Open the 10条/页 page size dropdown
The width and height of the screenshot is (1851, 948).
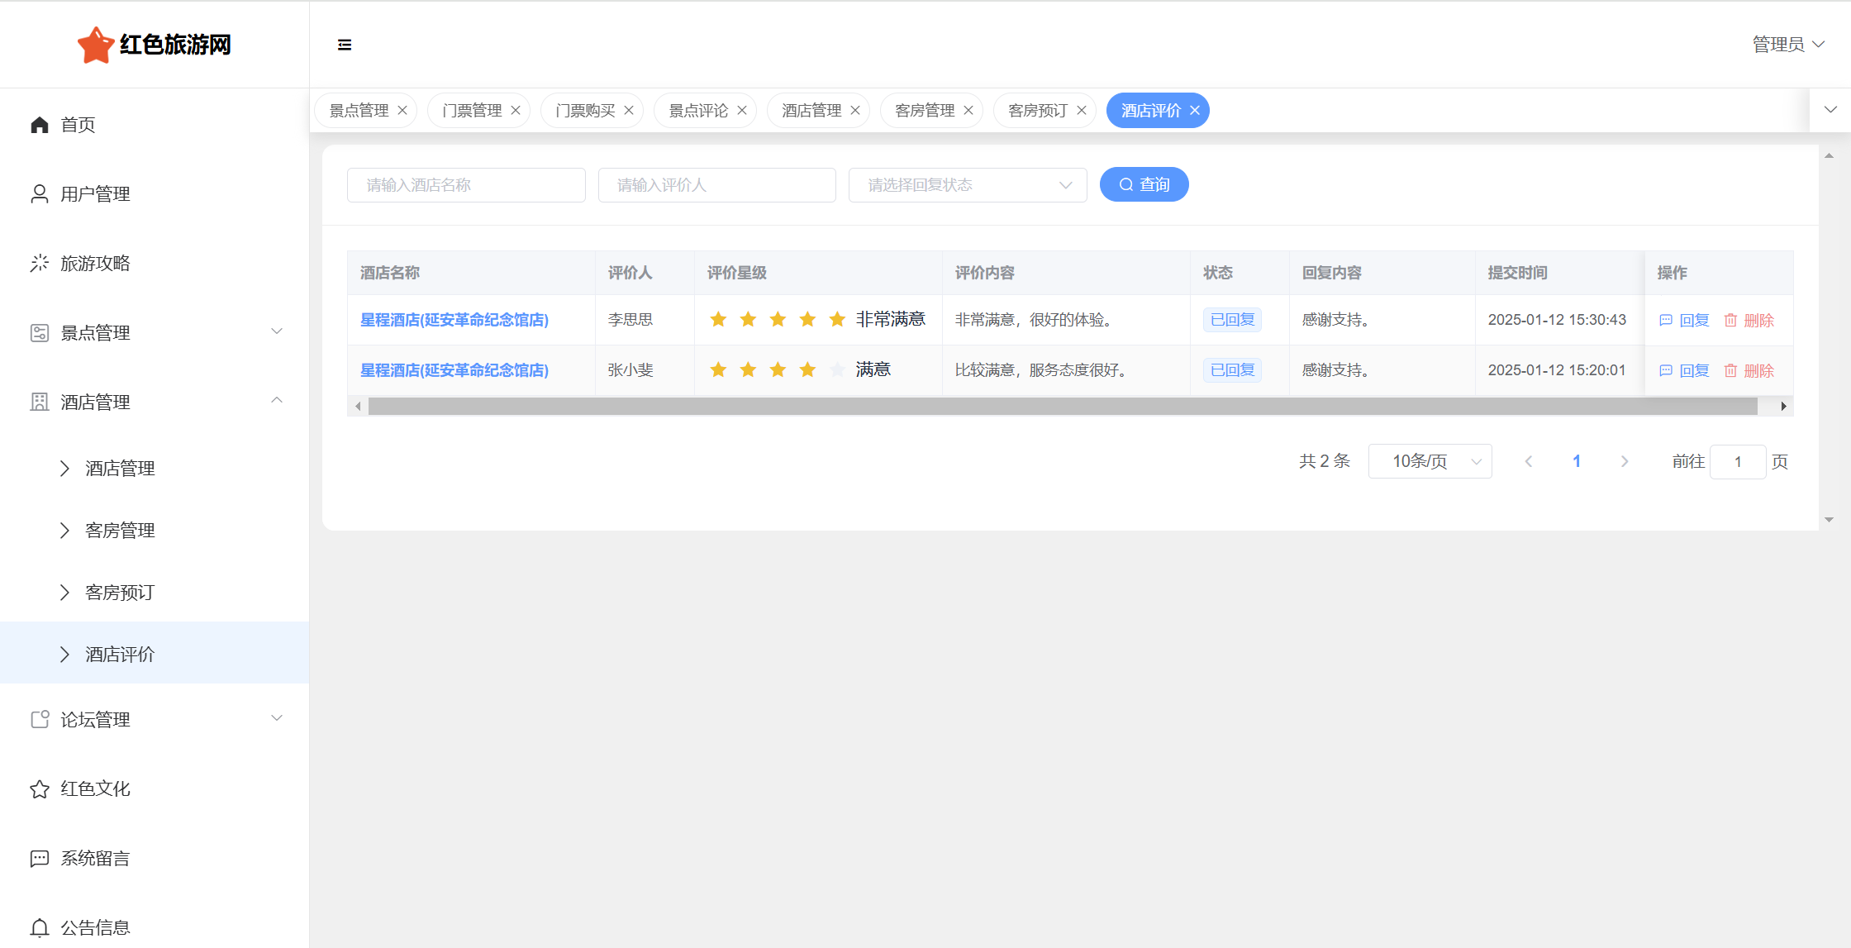(x=1430, y=461)
